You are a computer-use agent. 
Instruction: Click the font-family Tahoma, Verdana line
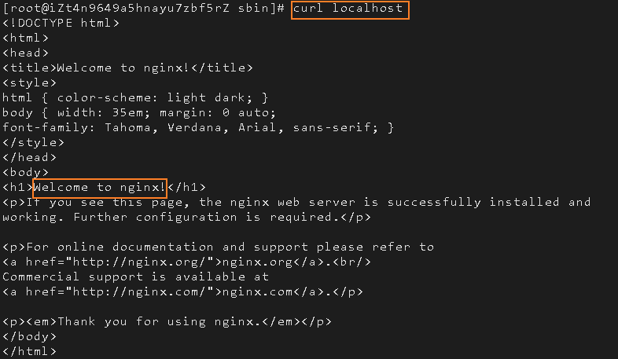pyautogui.click(x=198, y=127)
